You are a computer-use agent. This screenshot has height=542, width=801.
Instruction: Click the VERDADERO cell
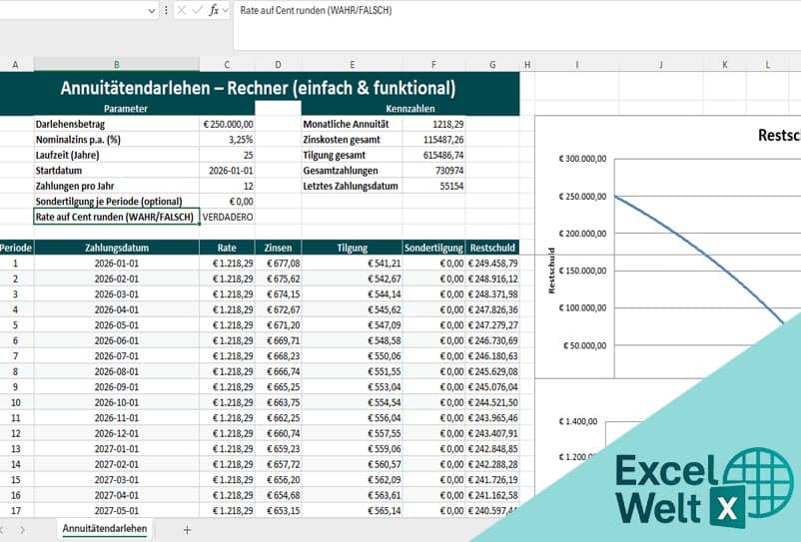227,217
